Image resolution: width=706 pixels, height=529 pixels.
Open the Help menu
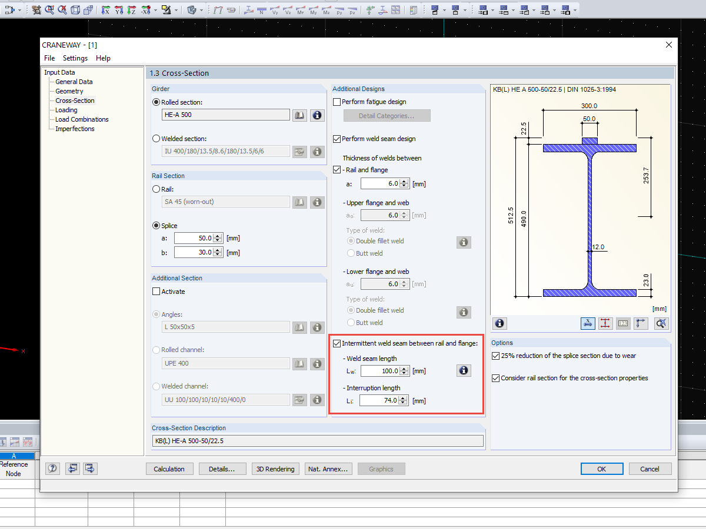(103, 58)
